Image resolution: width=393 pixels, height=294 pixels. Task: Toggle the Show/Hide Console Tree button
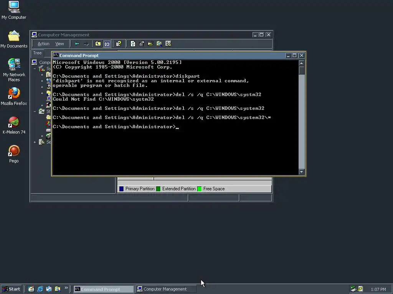pyautogui.click(x=107, y=44)
